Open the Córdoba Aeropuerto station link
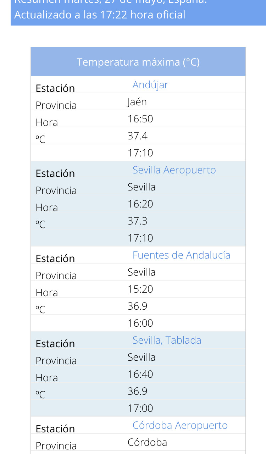Viewport: 266px width, 454px height. coord(180,425)
